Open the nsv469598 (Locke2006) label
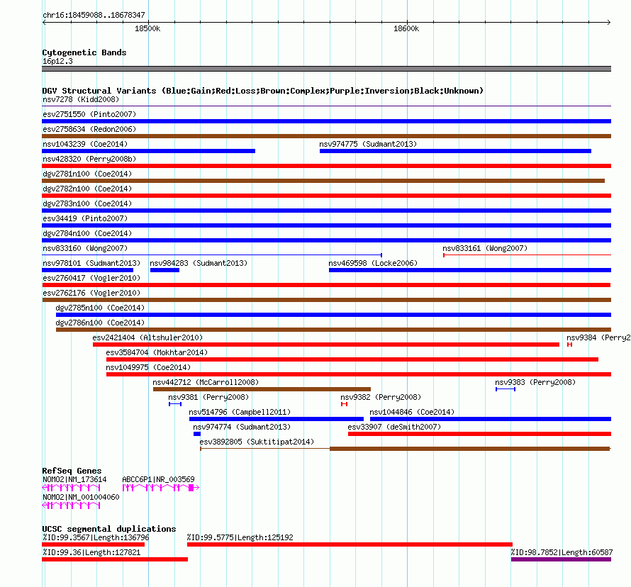The image size is (631, 587). click(373, 263)
